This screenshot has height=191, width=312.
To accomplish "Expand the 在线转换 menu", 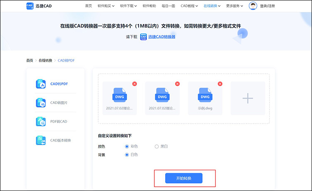I will [x=212, y=6].
